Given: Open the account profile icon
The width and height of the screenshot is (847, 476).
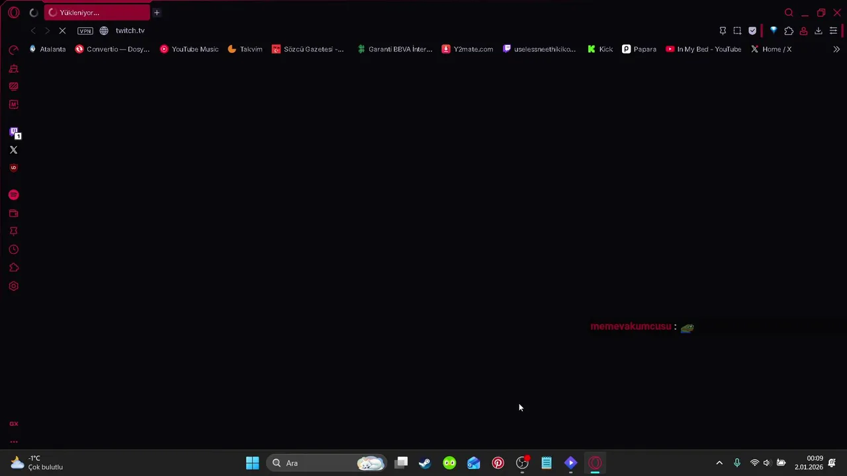Looking at the screenshot, I should pyautogui.click(x=803, y=31).
